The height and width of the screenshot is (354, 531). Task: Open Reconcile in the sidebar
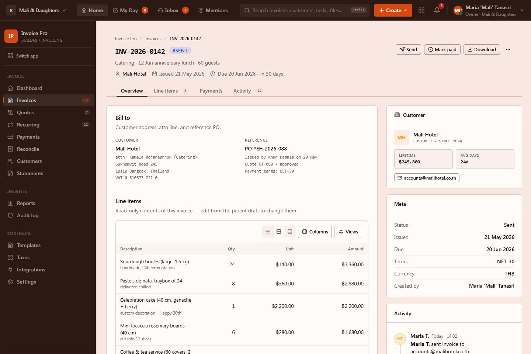[x=49, y=149]
